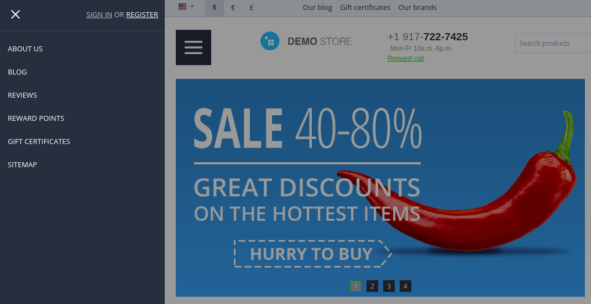Go to Blog in side menu

[17, 72]
